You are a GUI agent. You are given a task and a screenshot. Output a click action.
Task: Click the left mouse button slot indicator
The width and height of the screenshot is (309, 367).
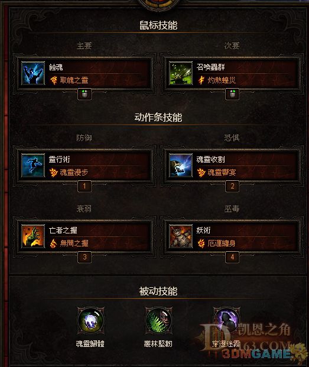tap(84, 94)
